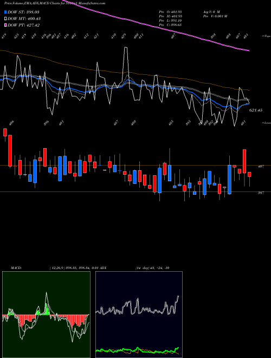Image resolution: width=271 pixels, height=358 pixels.
Task: Click the ADX (14 day) values text
Action: click(152, 268)
